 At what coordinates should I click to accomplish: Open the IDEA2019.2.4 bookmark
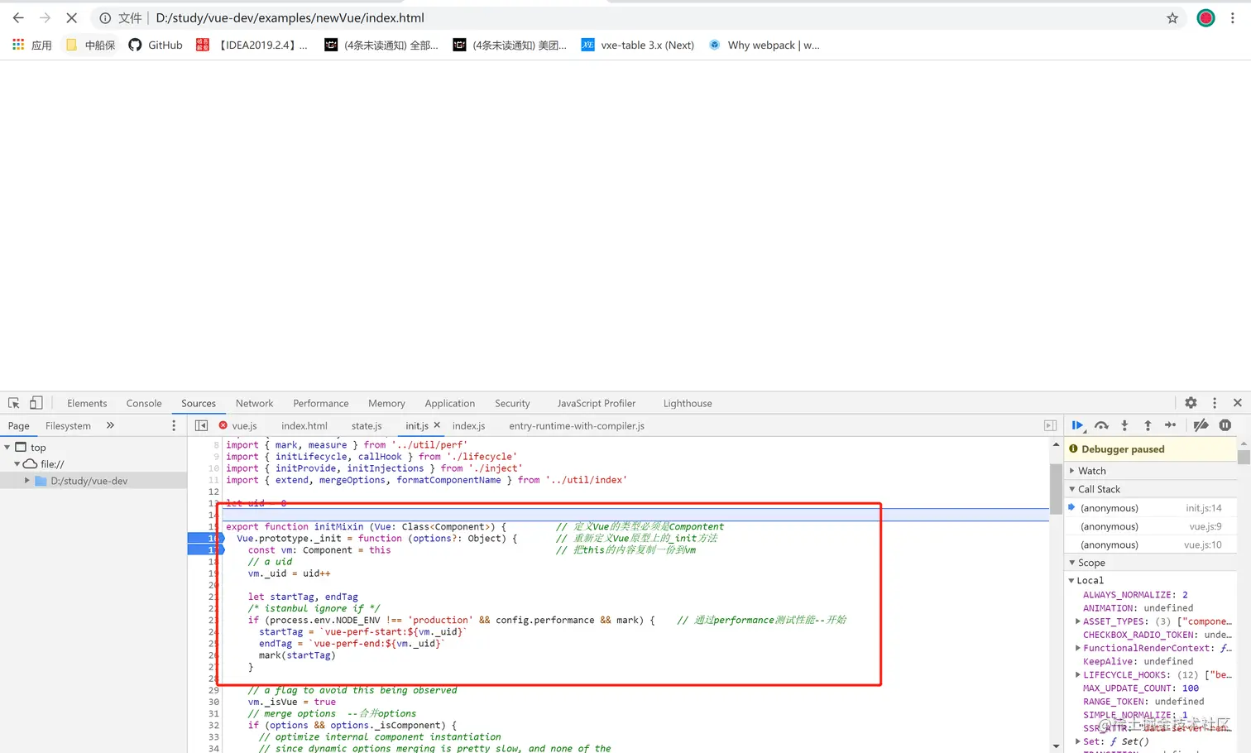tap(252, 45)
